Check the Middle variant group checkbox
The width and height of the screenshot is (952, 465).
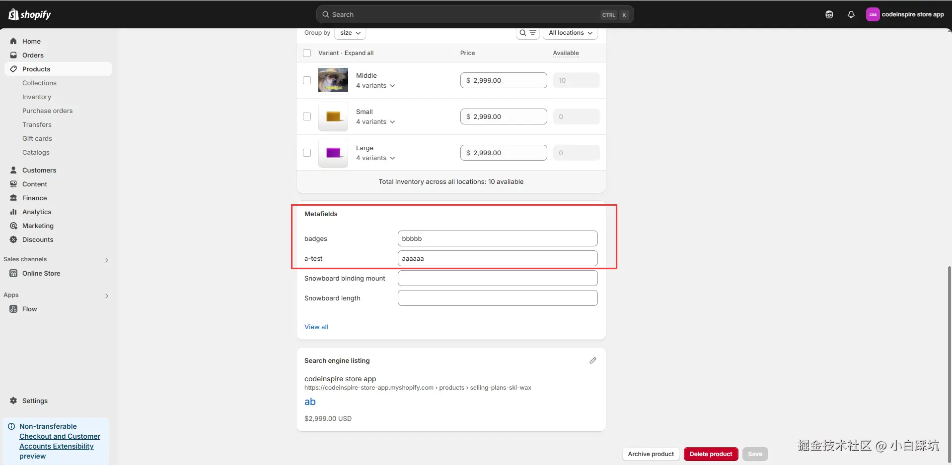tap(307, 80)
